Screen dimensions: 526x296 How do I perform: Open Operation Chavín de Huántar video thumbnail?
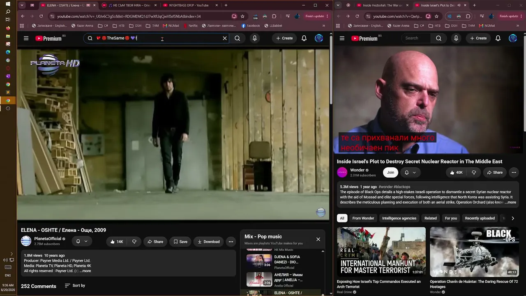tap(474, 252)
